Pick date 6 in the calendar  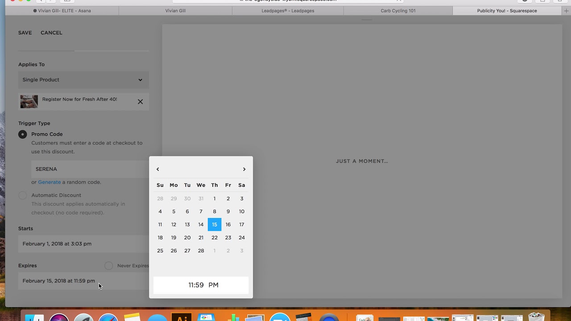pos(187,211)
